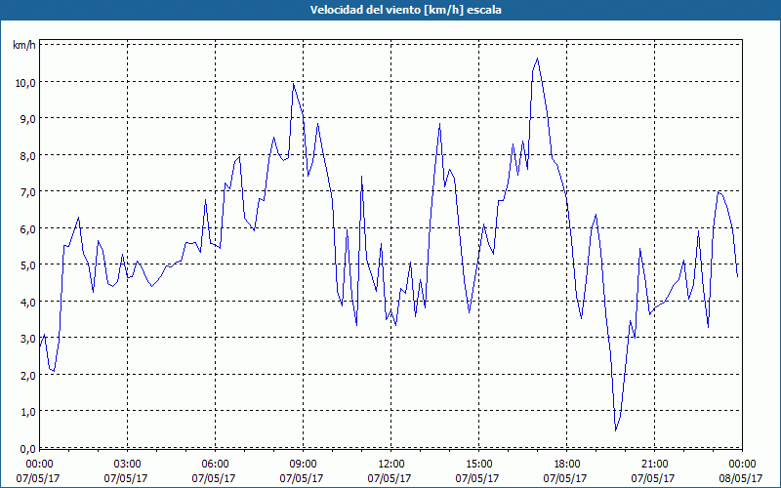Click the '3,0' y-axis value

pyautogui.click(x=28, y=339)
